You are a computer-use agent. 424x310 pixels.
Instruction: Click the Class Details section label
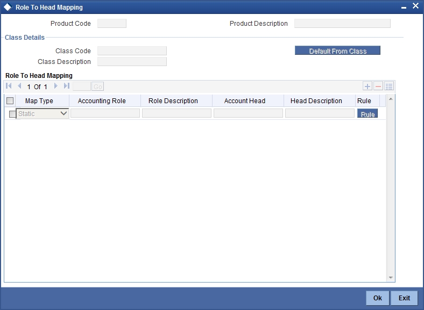coord(25,38)
